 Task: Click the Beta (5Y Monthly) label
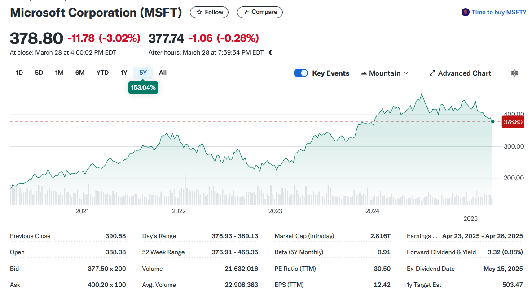299,252
